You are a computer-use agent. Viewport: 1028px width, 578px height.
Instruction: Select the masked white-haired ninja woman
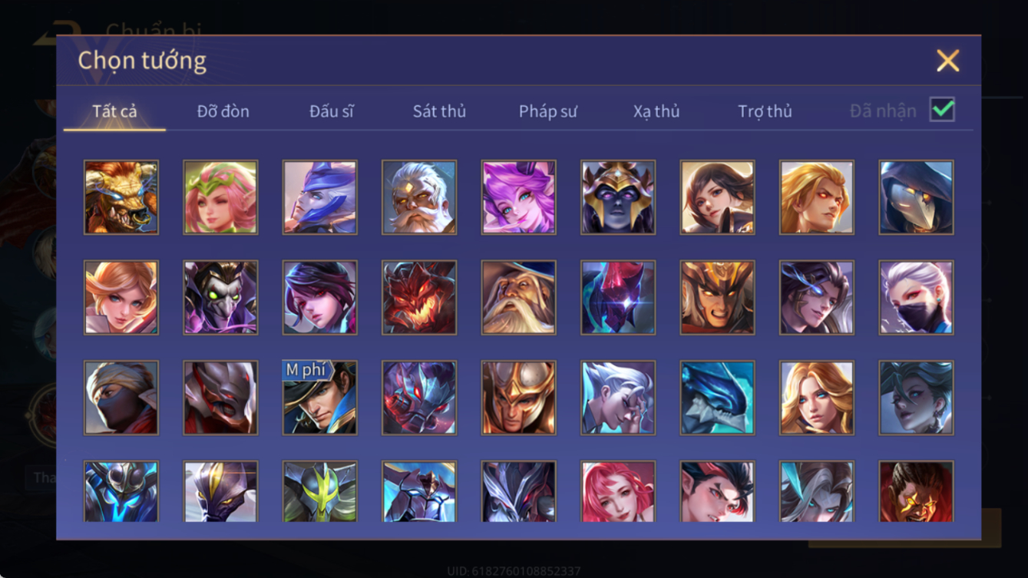point(916,297)
